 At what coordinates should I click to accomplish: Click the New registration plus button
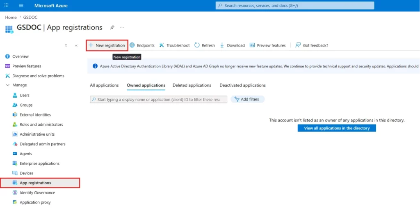[x=107, y=45]
